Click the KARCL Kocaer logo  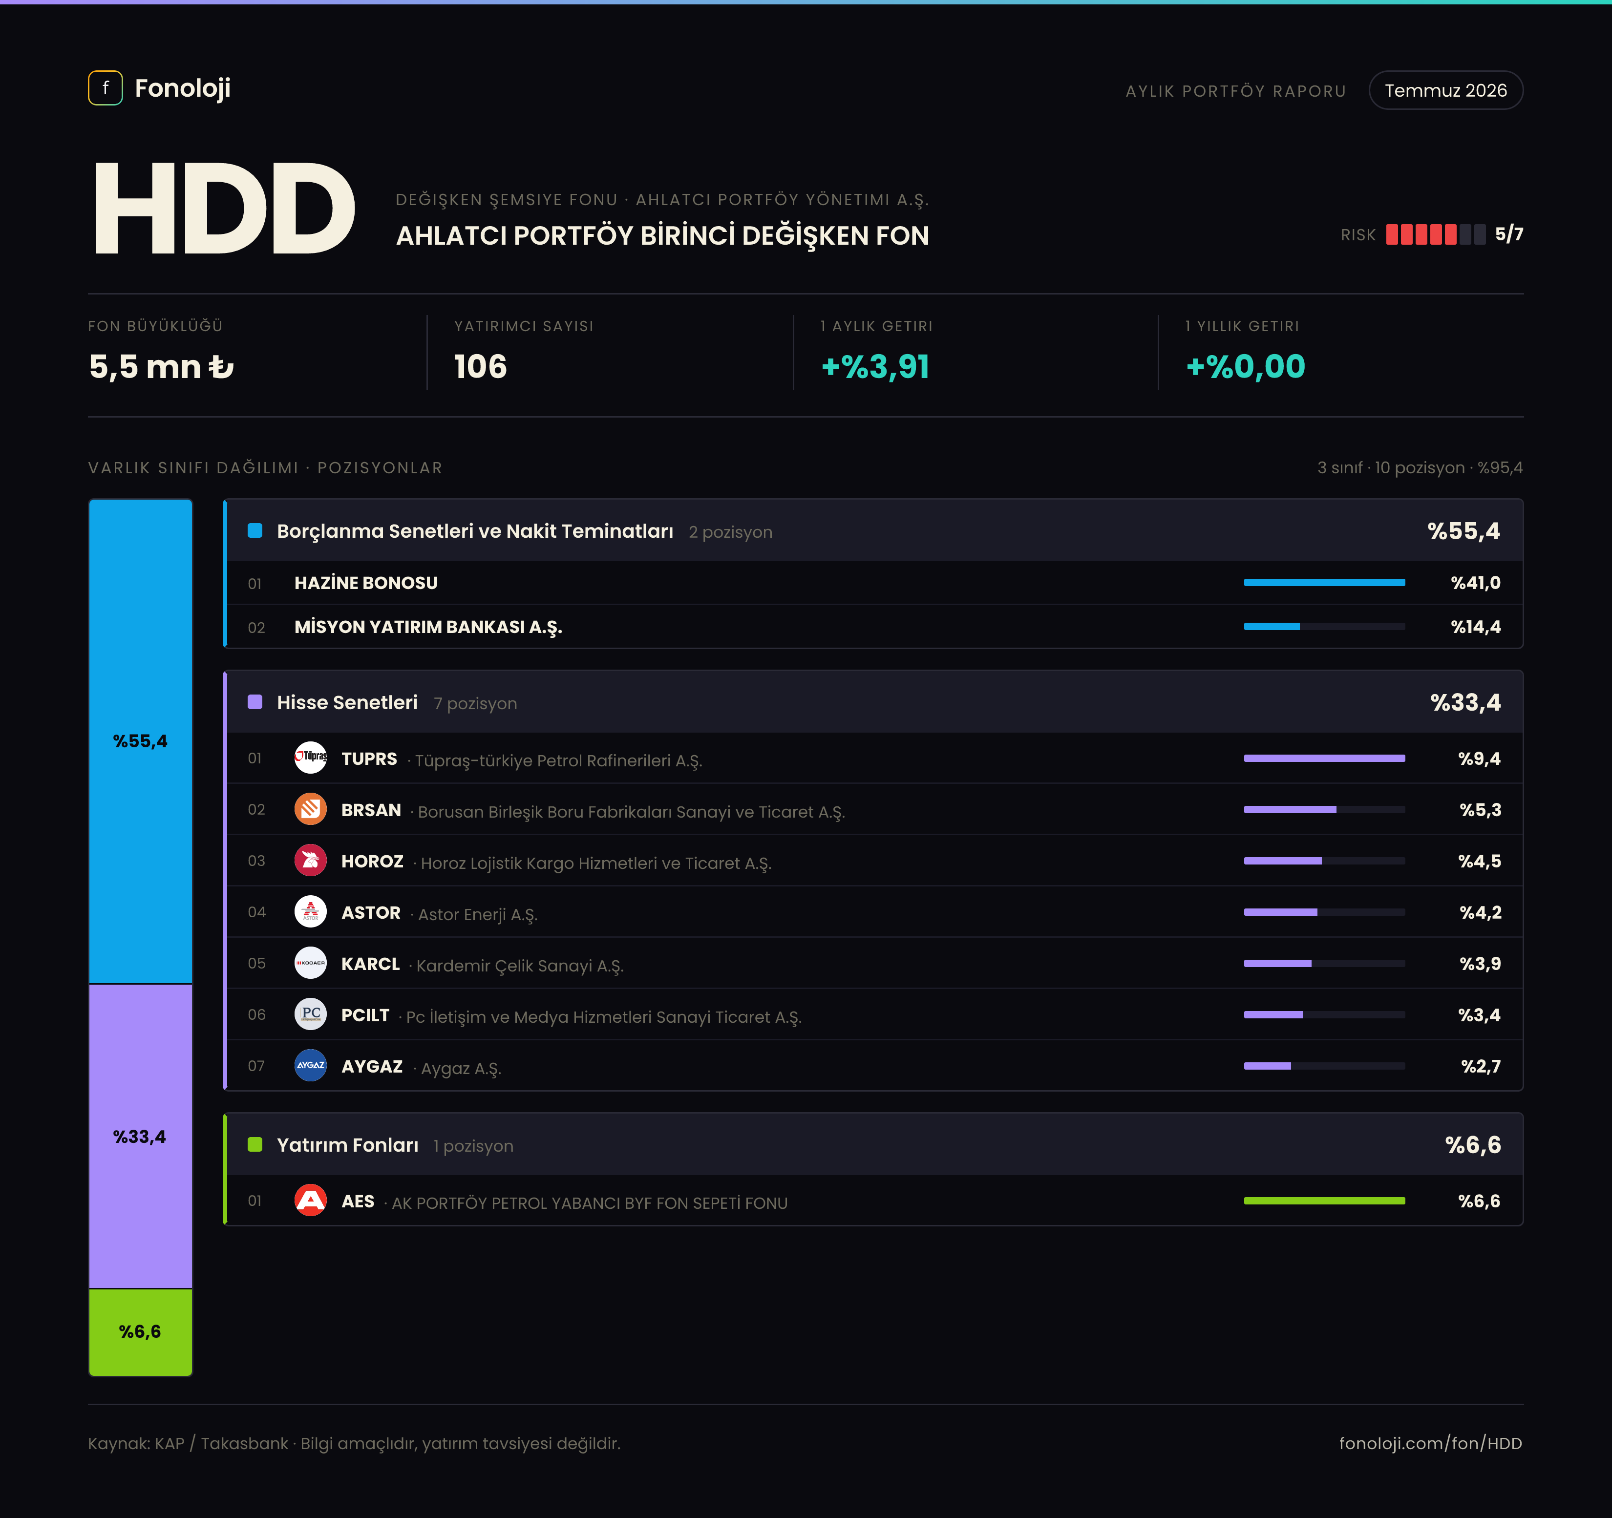311,963
